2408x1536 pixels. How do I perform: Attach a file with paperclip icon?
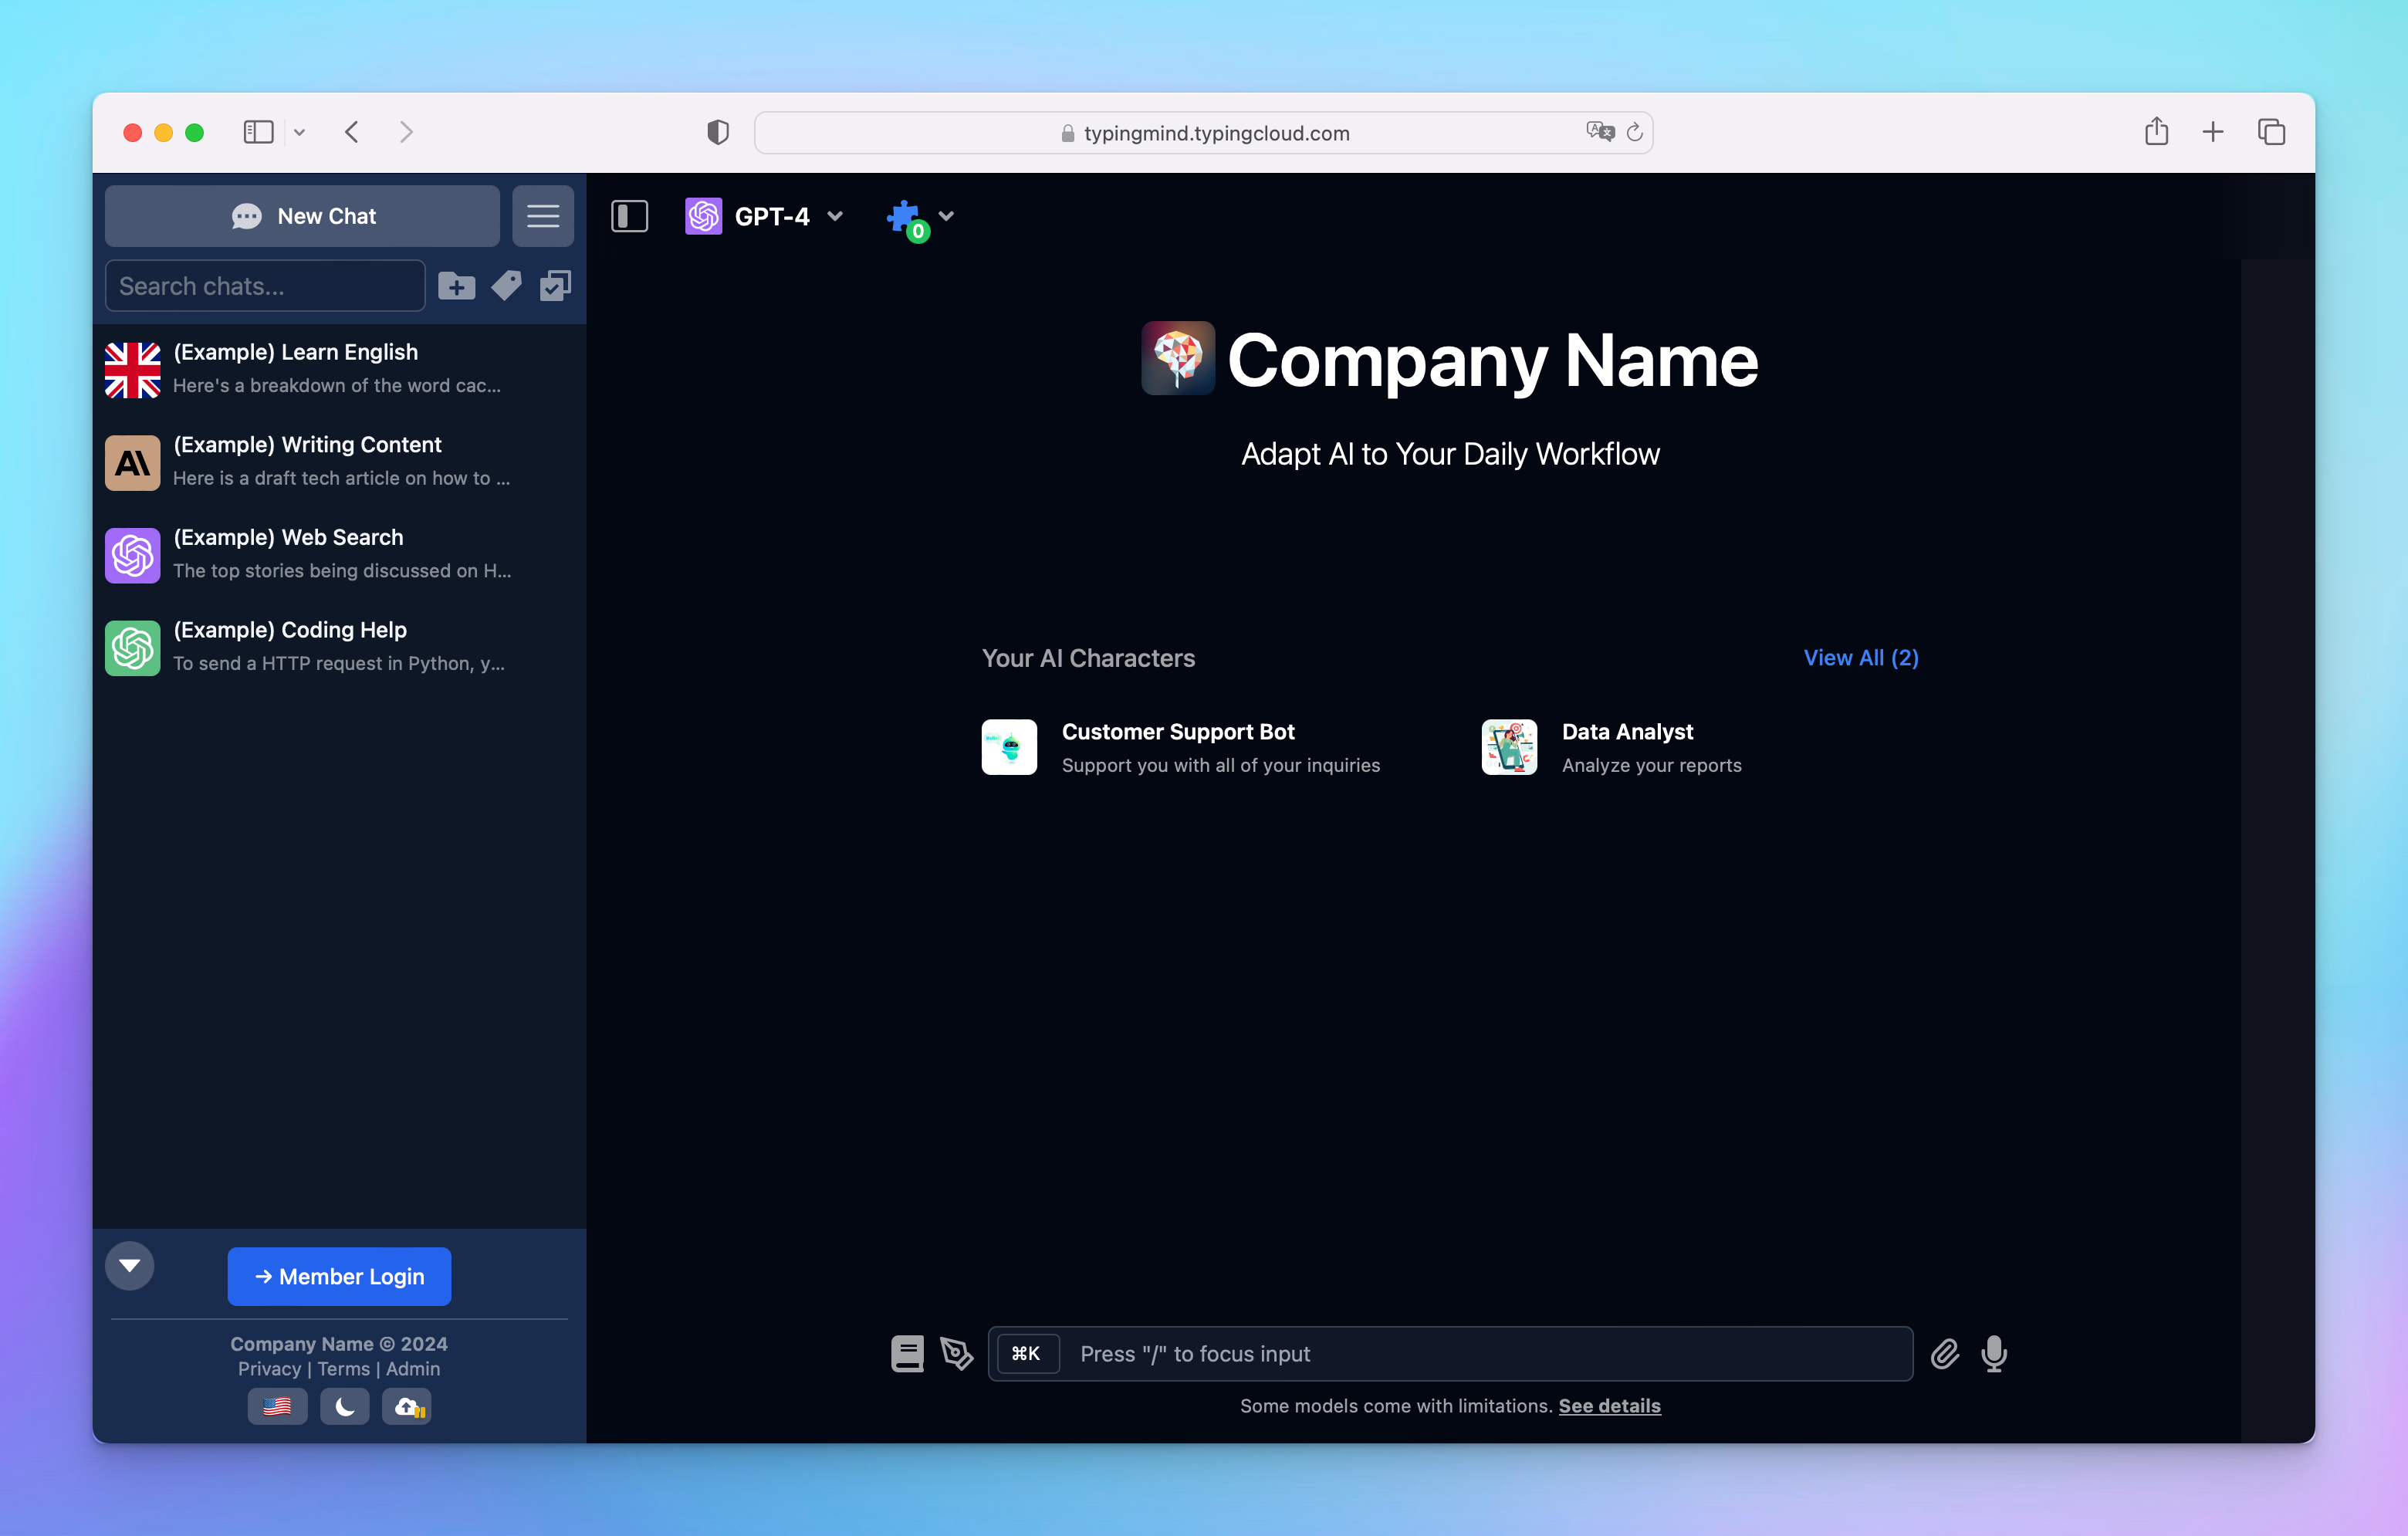point(1944,1353)
